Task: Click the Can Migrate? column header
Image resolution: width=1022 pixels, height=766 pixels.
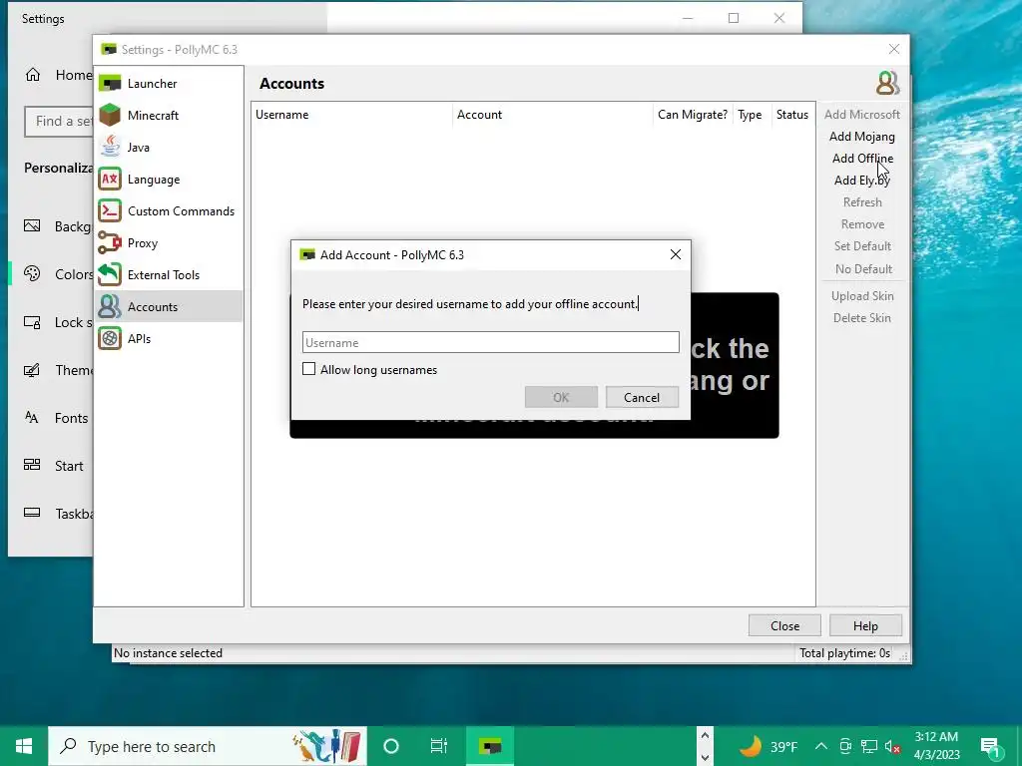Action: [x=693, y=115]
